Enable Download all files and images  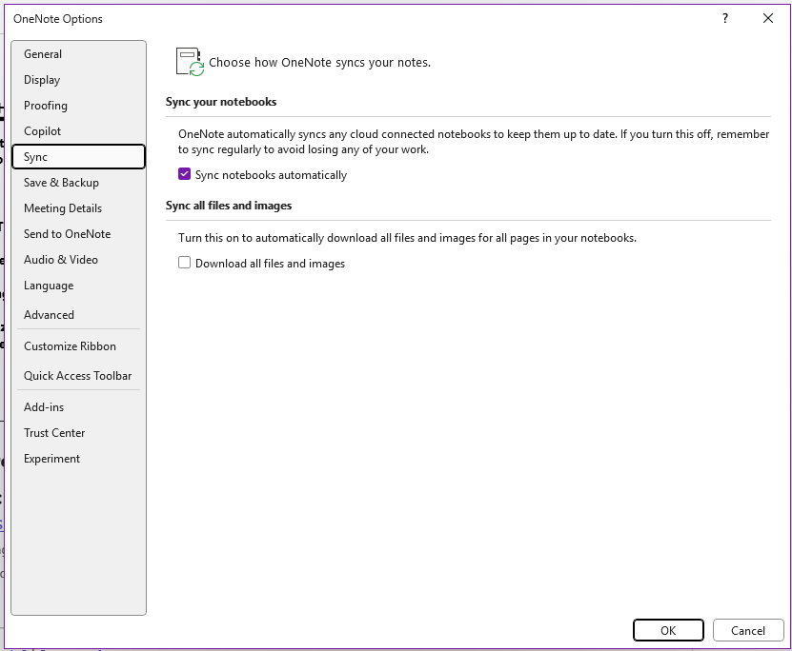pyautogui.click(x=184, y=262)
